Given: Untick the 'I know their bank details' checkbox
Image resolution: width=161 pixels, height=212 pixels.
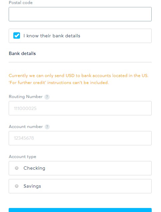Looking at the screenshot, I should (x=17, y=36).
